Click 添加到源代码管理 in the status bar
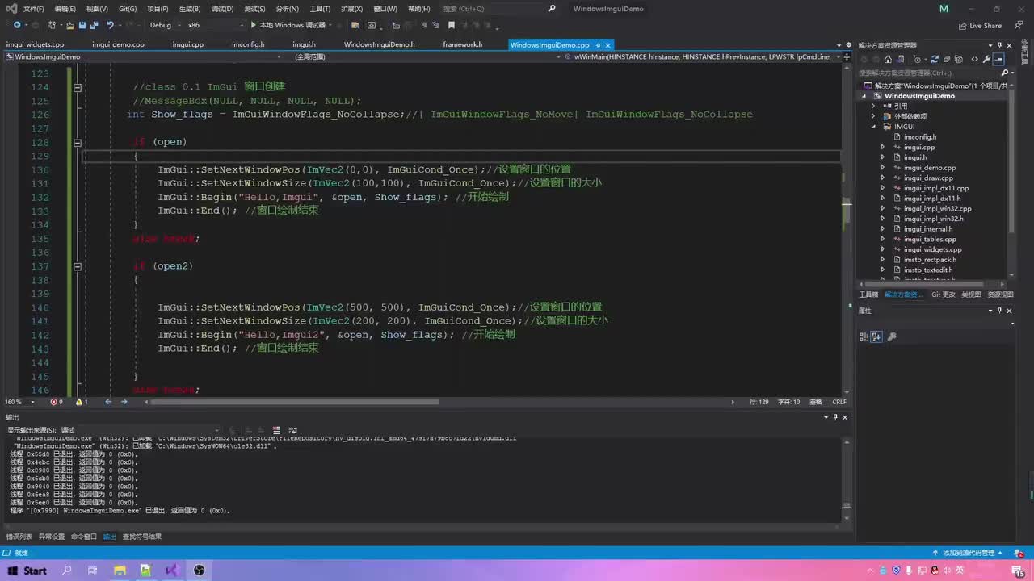Image resolution: width=1034 pixels, height=581 pixels. click(967, 553)
